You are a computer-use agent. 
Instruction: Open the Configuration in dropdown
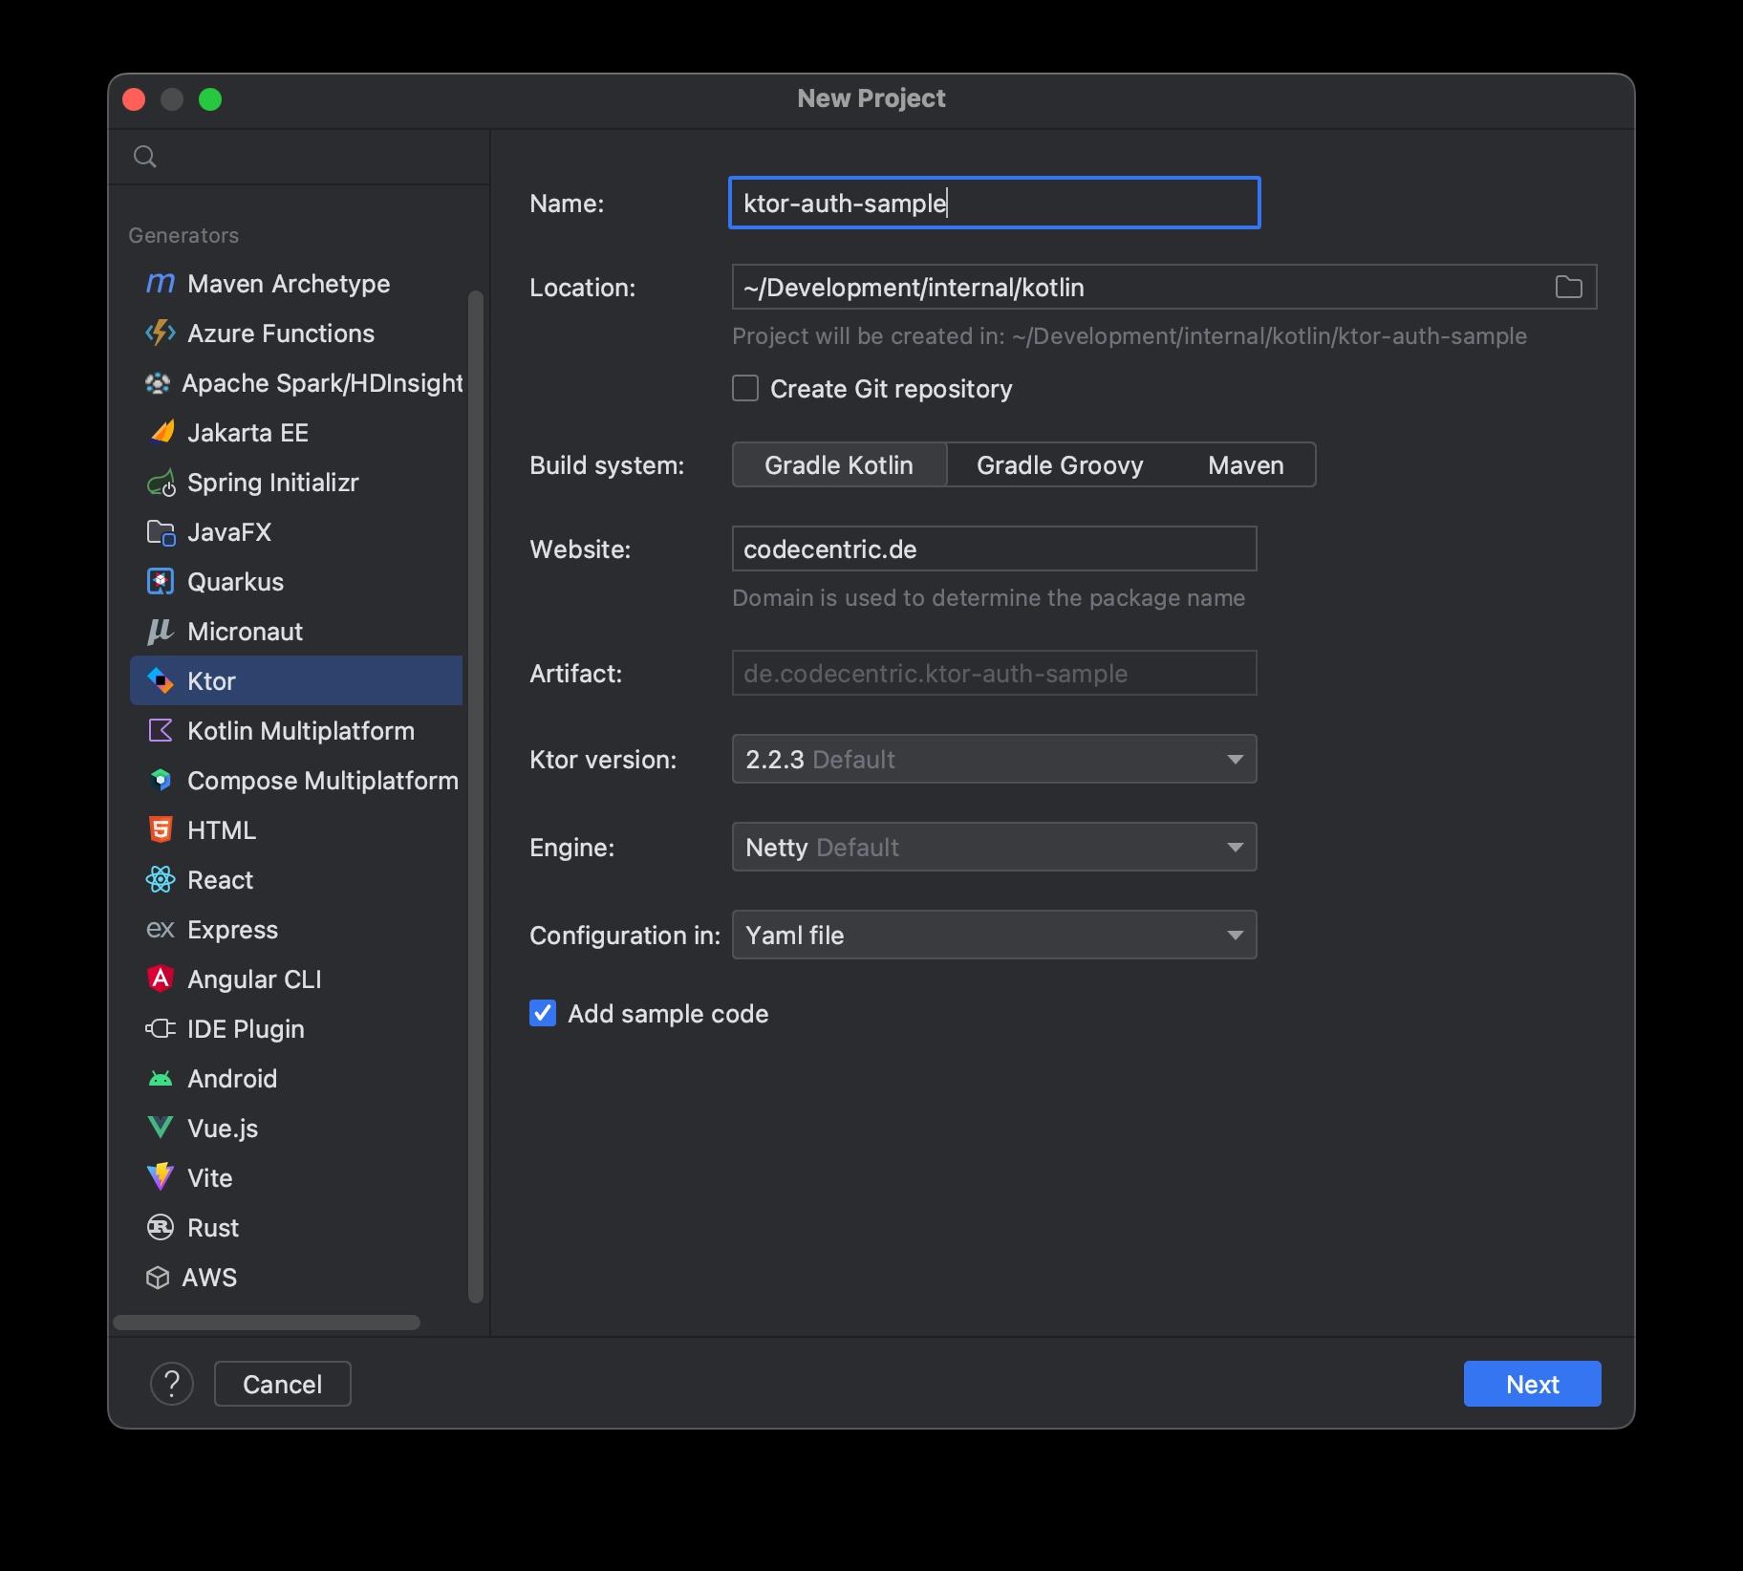point(994,936)
